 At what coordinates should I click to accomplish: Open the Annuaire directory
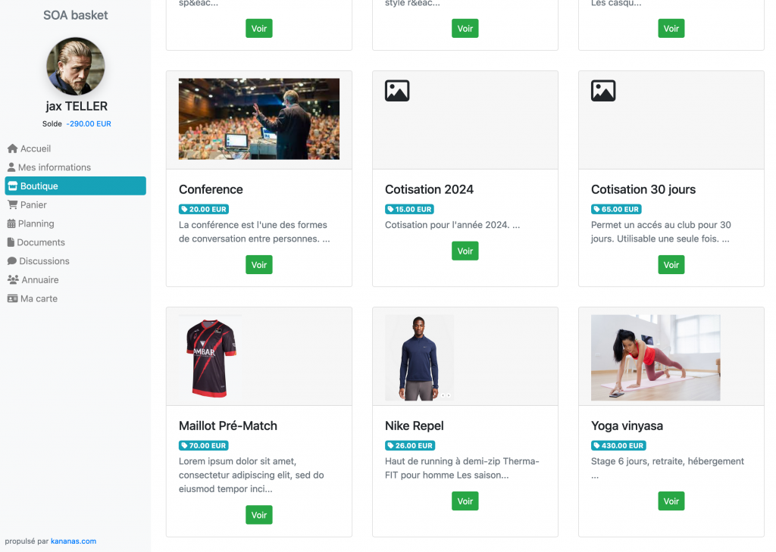pyautogui.click(x=75, y=280)
